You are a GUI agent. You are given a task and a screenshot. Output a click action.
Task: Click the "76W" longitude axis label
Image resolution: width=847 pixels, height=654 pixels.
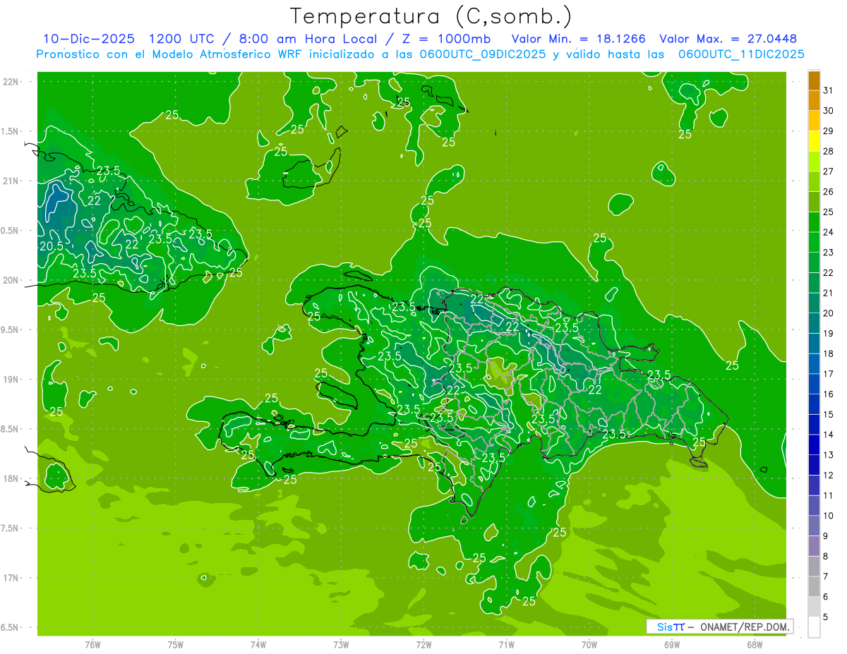(92, 645)
